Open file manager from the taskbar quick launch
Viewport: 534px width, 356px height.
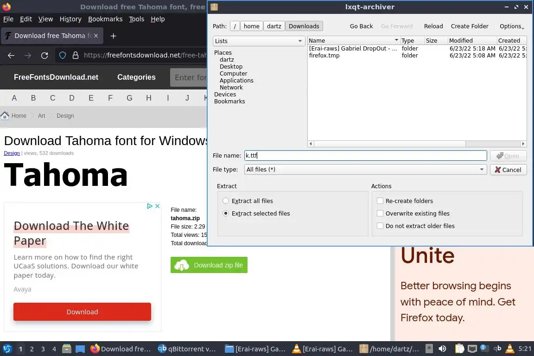67,349
